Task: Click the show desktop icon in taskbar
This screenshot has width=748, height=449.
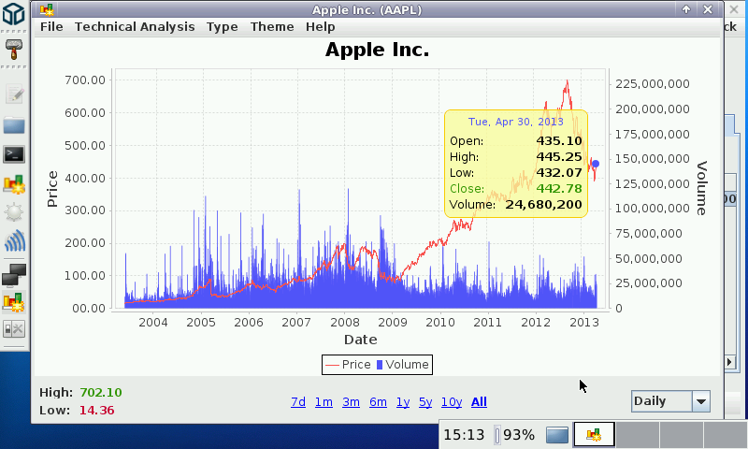Action: click(x=557, y=435)
